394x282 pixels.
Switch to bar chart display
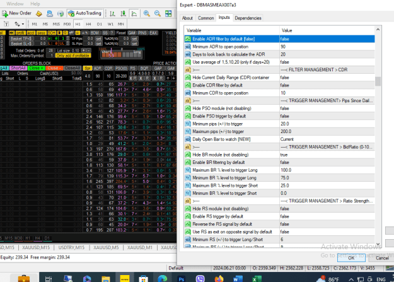pos(112,14)
